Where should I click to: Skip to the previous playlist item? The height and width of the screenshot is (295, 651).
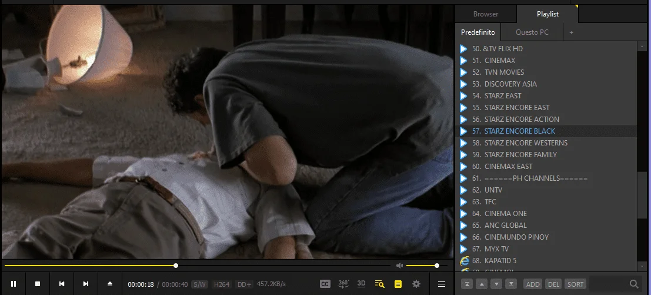click(61, 284)
